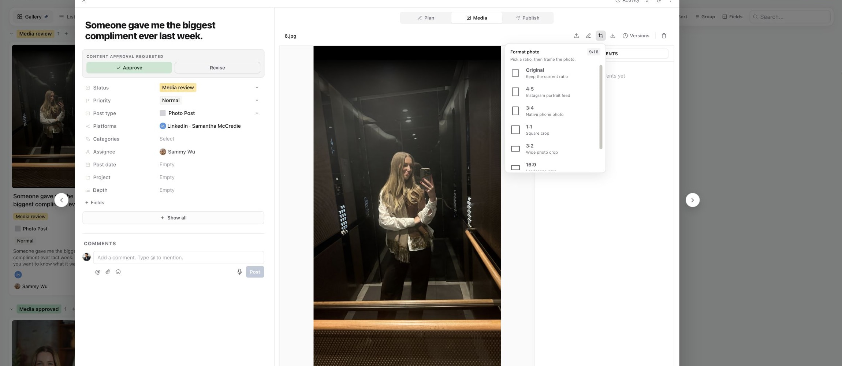Open the elevator selfie gallery thumbnail
The image size is (842, 366).
pyautogui.click(x=43, y=116)
